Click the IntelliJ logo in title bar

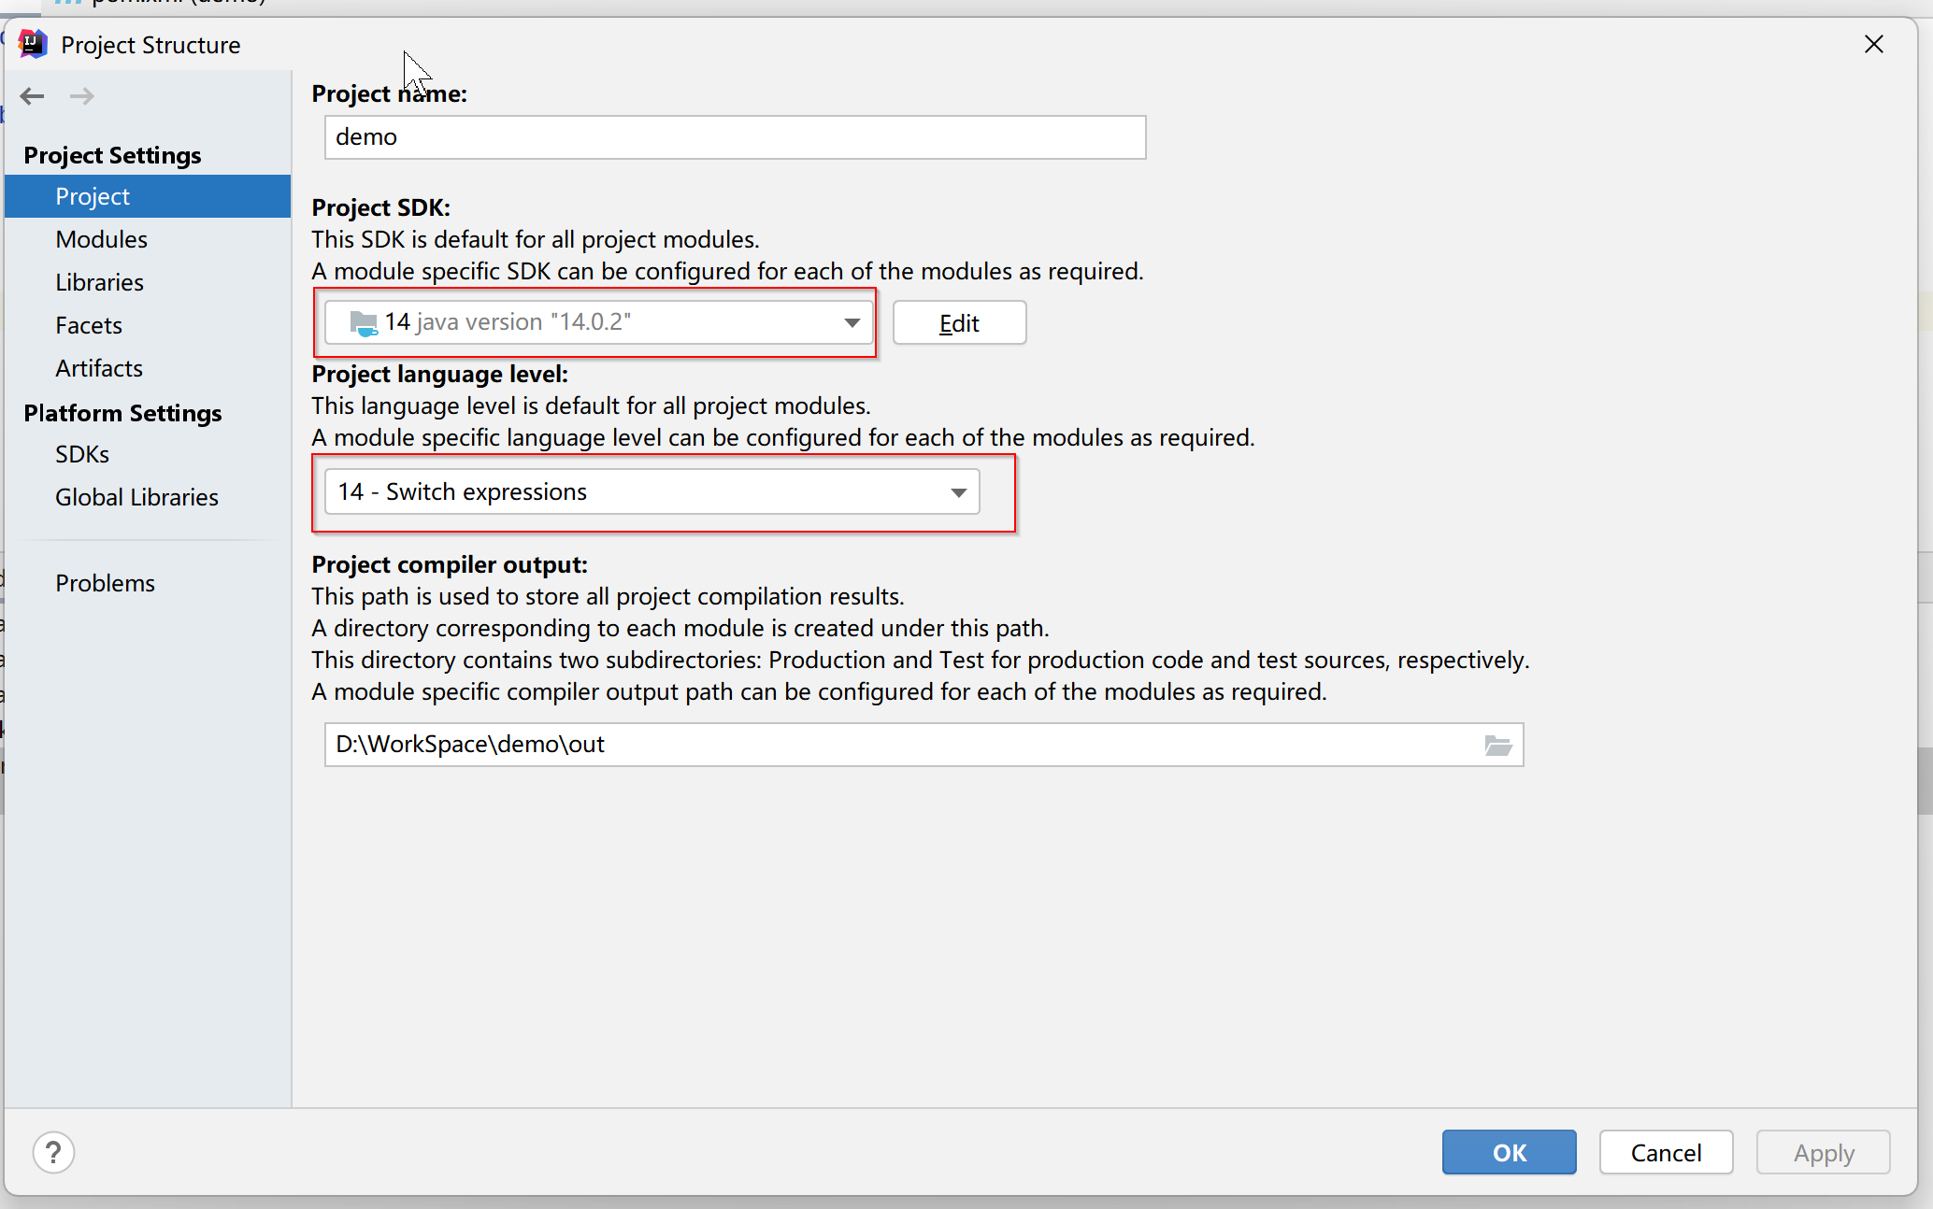coord(33,44)
